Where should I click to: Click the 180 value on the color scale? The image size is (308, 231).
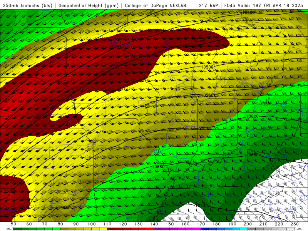(x=217, y=224)
